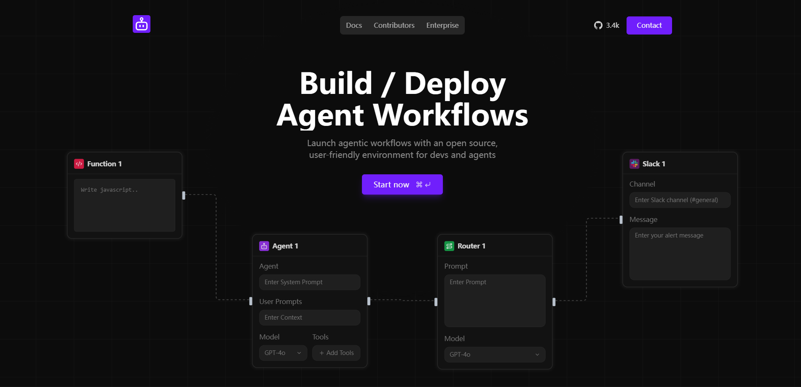Image resolution: width=801 pixels, height=387 pixels.
Task: Click the GitHub icon with 3.4k stars
Action: click(x=598, y=25)
